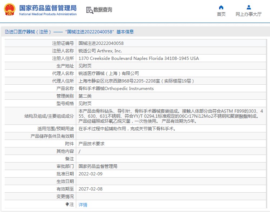Click the lightbulb icon beside 注
Screen dimensions: 270x212
tap(67, 204)
